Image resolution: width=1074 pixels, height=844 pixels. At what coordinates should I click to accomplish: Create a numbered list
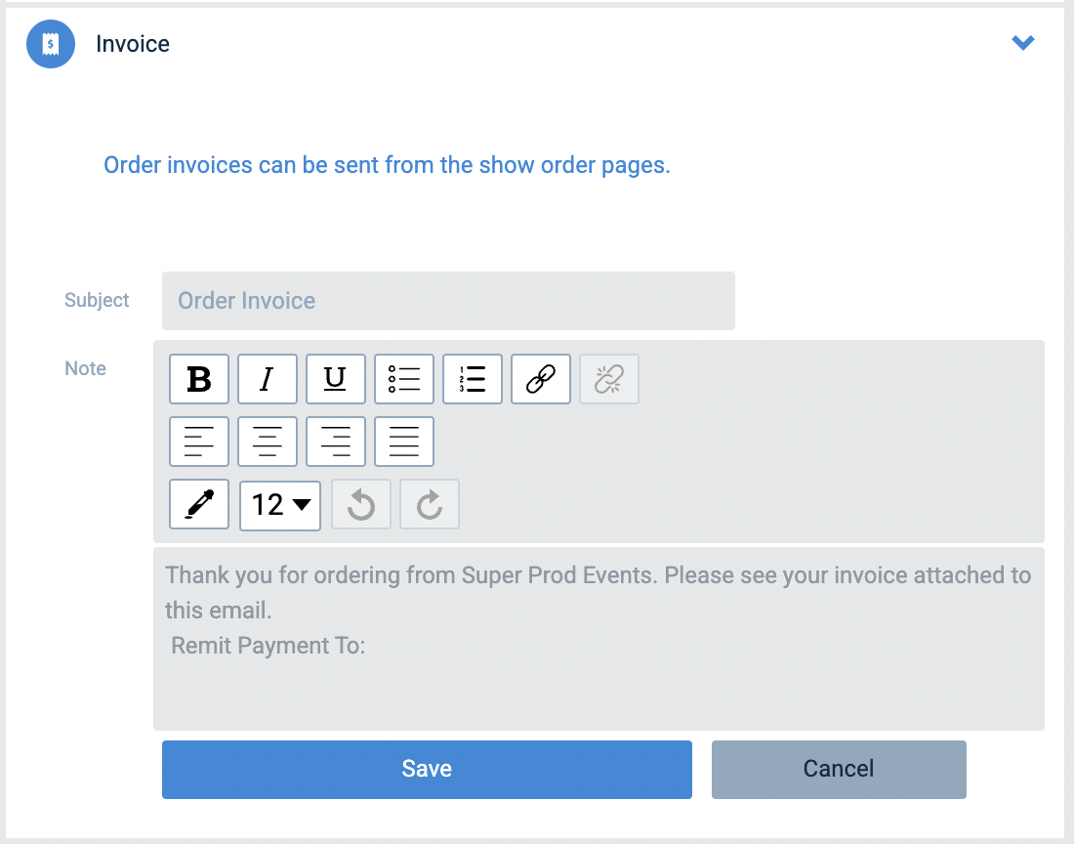click(x=473, y=379)
